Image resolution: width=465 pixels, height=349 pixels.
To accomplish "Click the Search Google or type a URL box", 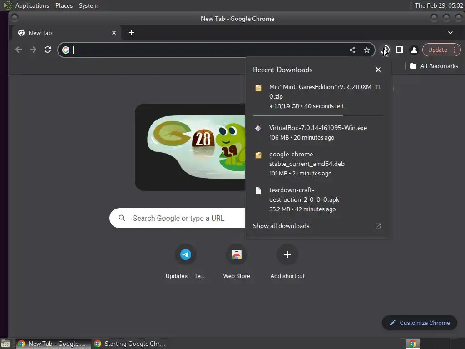I will pyautogui.click(x=178, y=218).
